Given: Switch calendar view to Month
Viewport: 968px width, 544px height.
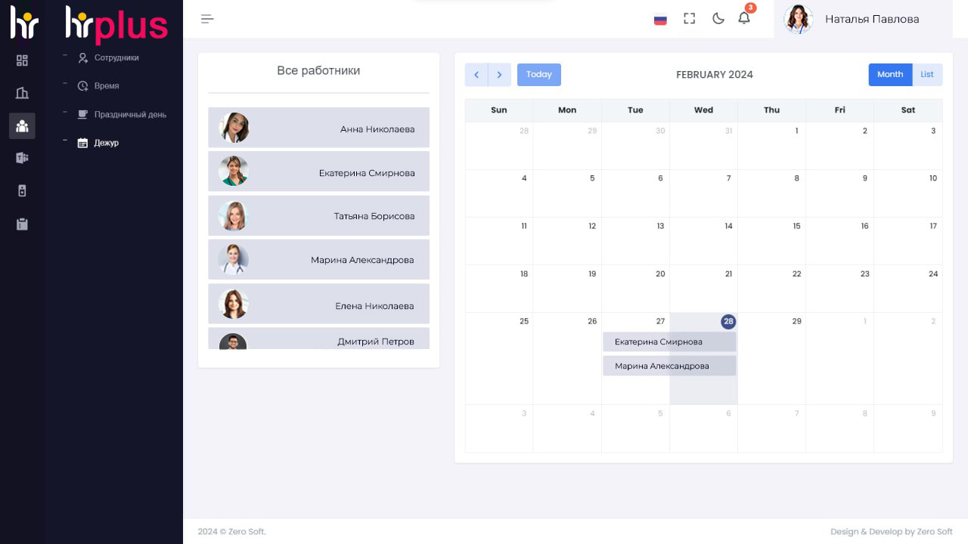Looking at the screenshot, I should pos(890,74).
